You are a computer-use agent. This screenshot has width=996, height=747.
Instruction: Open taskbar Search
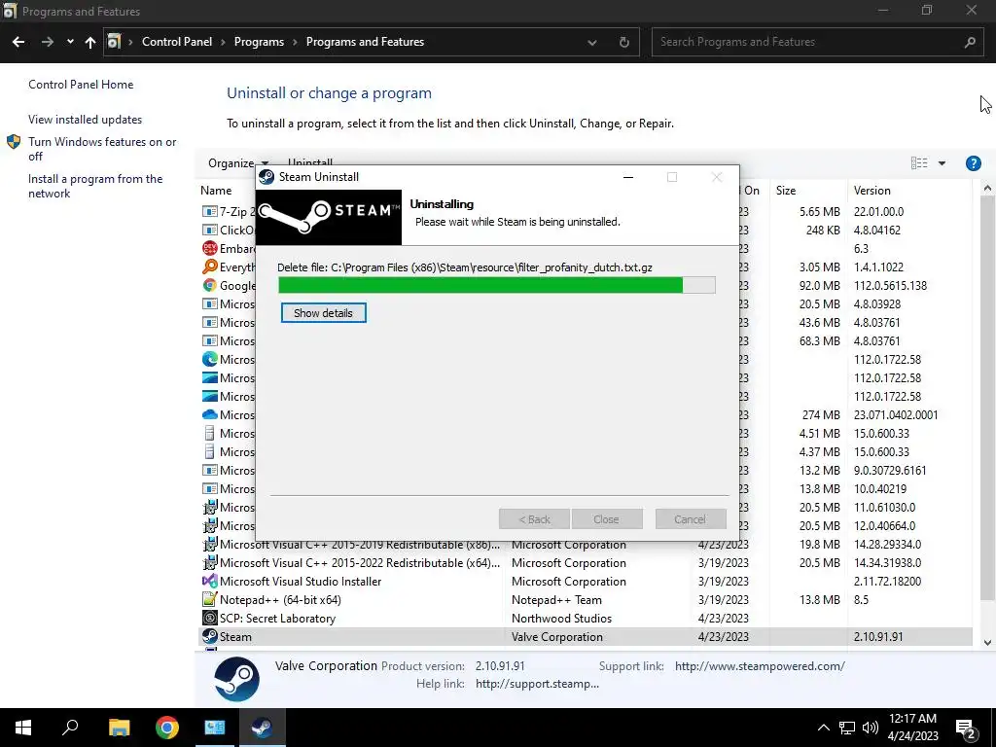(70, 728)
